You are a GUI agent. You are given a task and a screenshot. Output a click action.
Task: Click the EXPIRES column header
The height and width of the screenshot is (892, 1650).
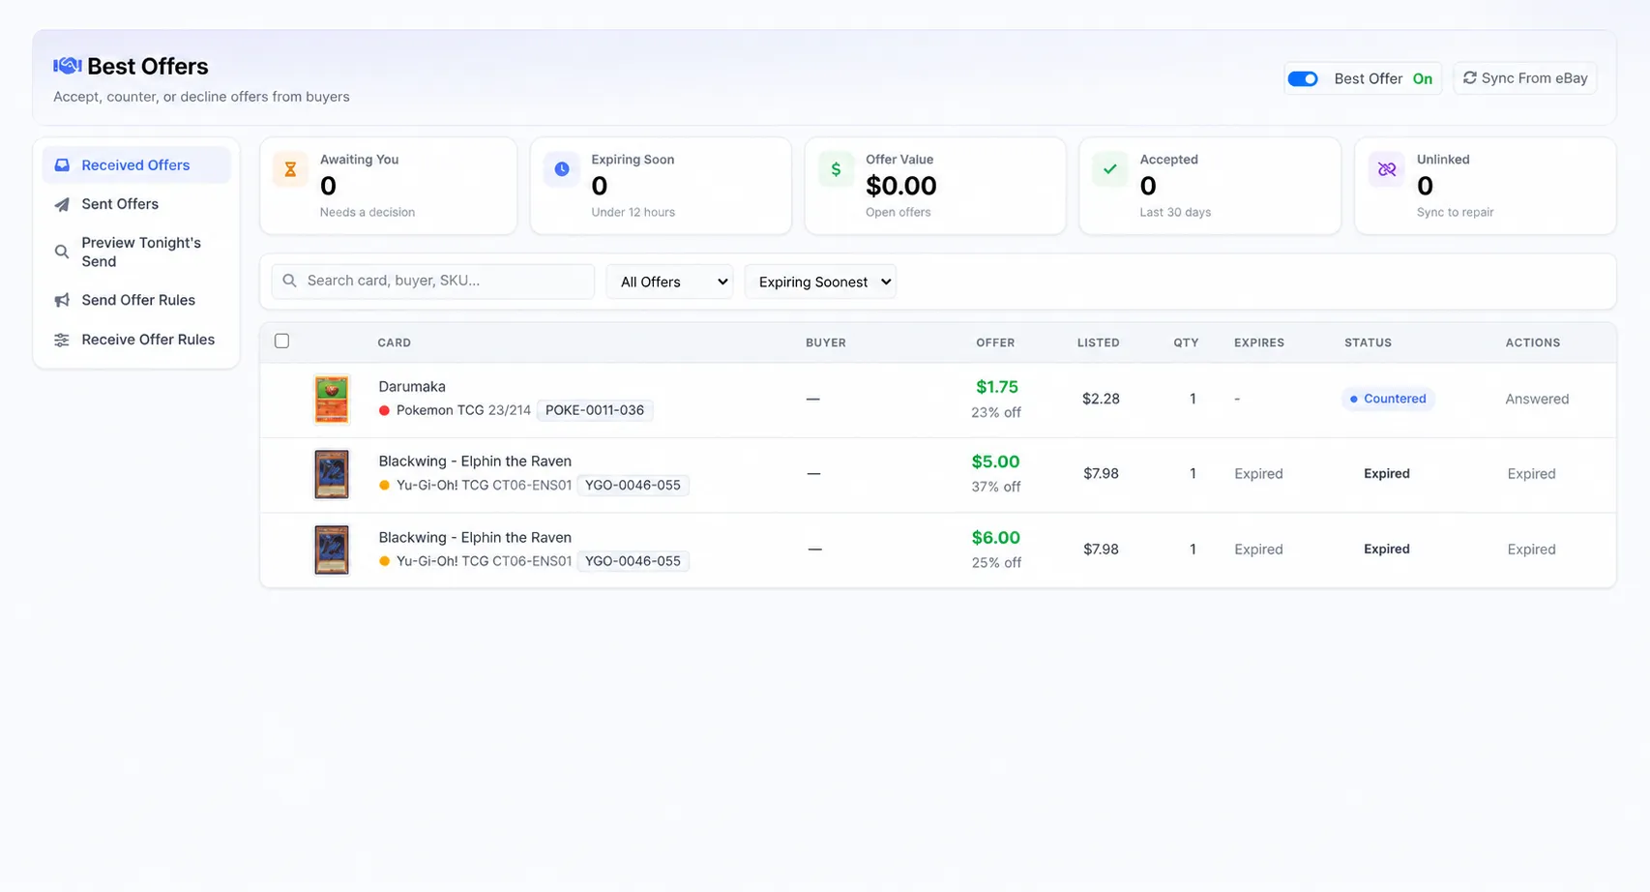point(1259,342)
